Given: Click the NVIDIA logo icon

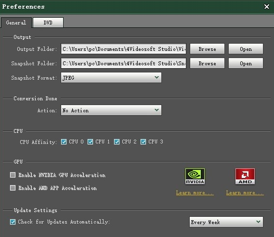Looking at the screenshot, I should pyautogui.click(x=195, y=176).
